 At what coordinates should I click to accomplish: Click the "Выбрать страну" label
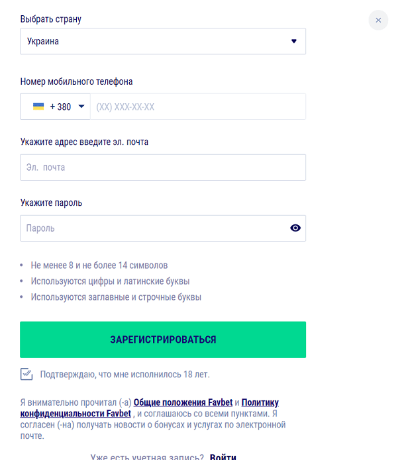pos(51,19)
